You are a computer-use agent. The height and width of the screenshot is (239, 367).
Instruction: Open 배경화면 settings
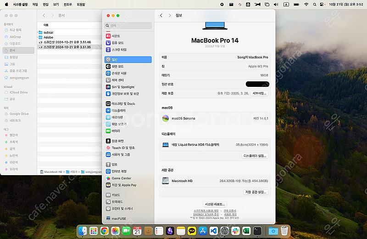114,117
